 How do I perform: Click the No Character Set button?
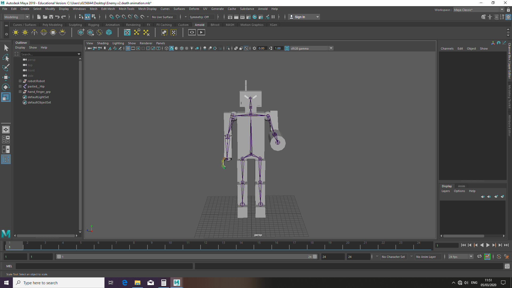[393, 257]
